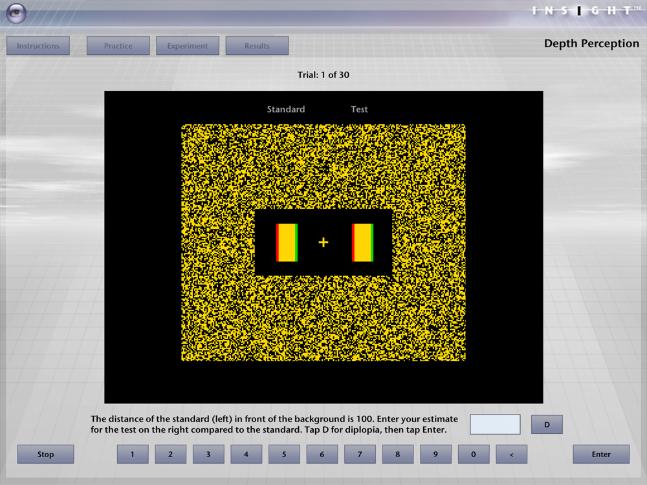647x485 pixels.
Task: Tap number 4 on the keypad
Action: [247, 454]
